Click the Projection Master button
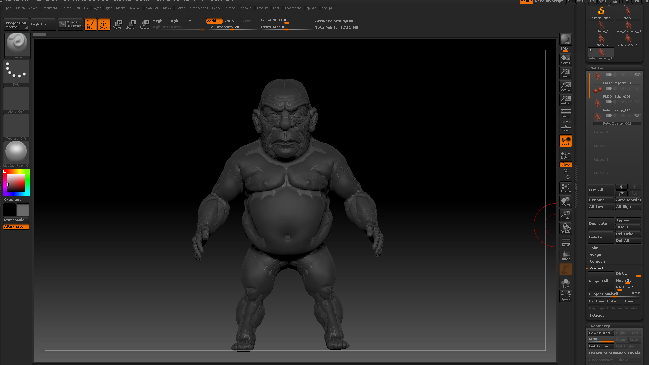Image resolution: width=649 pixels, height=365 pixels. tap(16, 25)
